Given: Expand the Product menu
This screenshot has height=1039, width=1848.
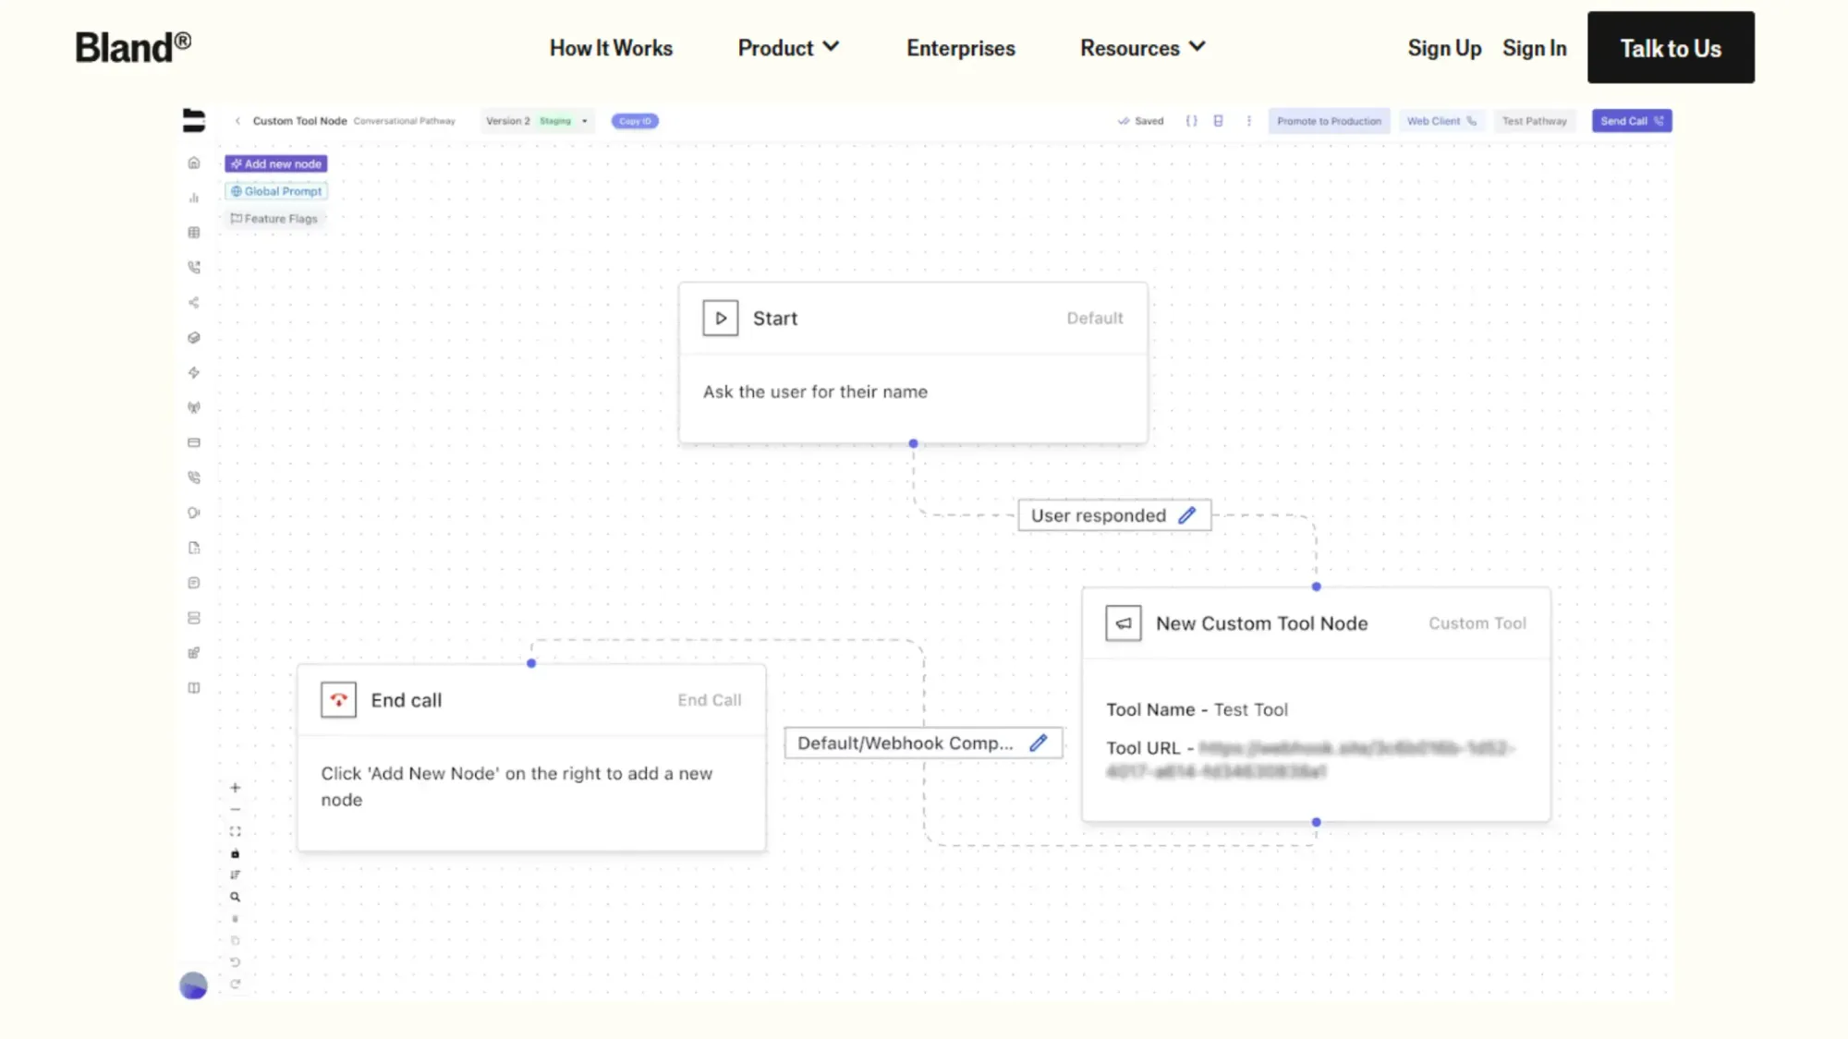Looking at the screenshot, I should [787, 47].
